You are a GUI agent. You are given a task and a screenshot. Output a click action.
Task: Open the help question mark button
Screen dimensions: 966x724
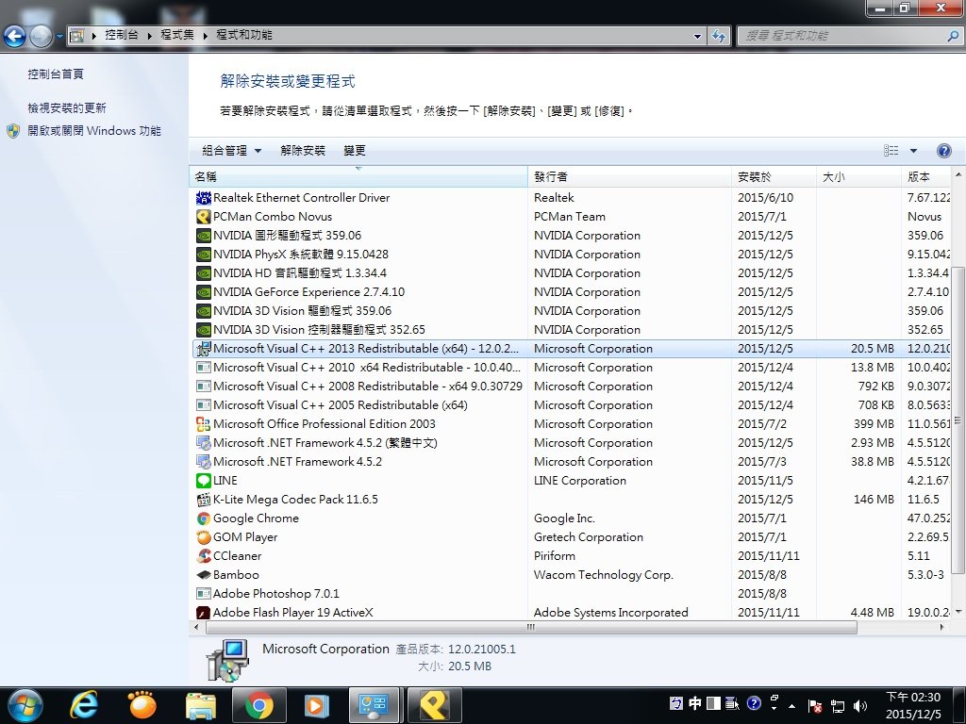pyautogui.click(x=943, y=151)
